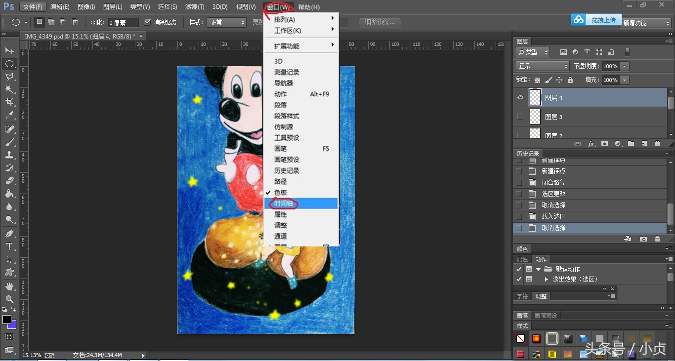Open the 不透明度 opacity dropdown
This screenshot has width=675, height=361.
click(x=625, y=66)
